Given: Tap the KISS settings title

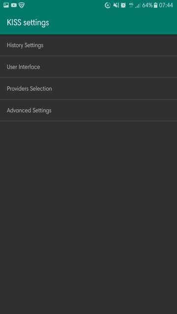Looking at the screenshot, I should 28,23.
